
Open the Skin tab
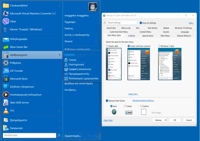[x=138, y=28]
